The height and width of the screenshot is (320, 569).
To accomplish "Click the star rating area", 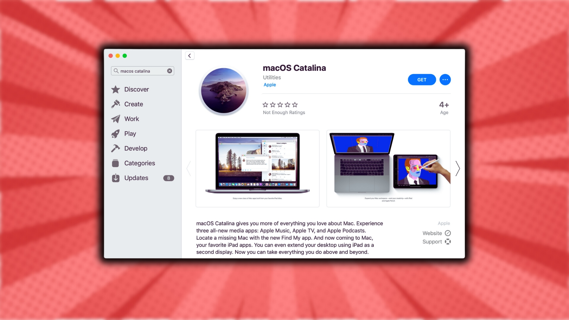I will tap(280, 104).
